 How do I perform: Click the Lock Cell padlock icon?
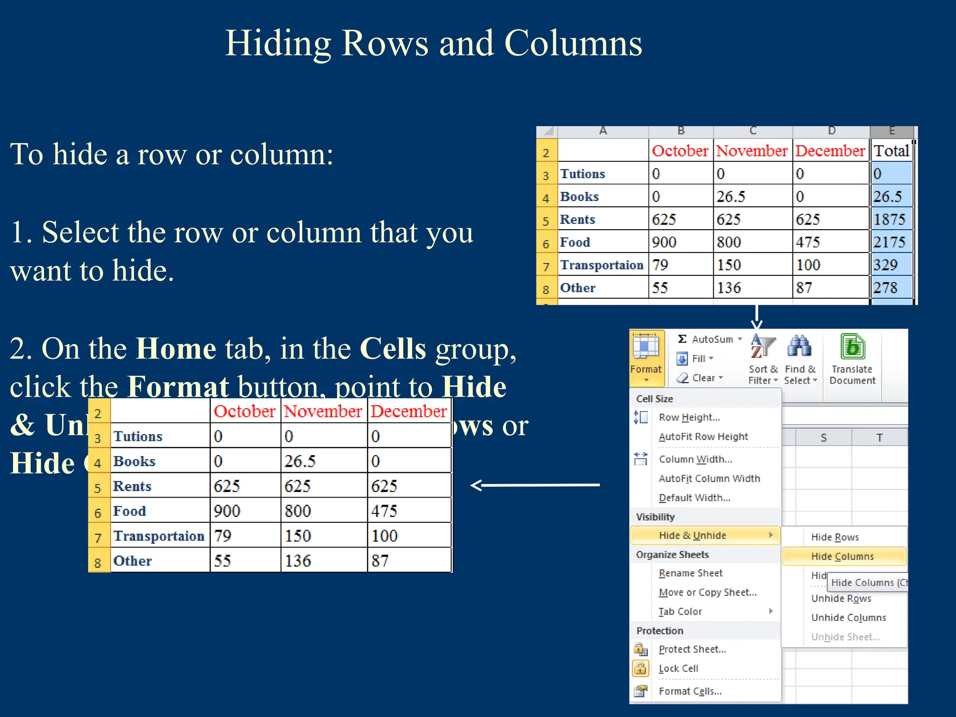pyautogui.click(x=640, y=668)
